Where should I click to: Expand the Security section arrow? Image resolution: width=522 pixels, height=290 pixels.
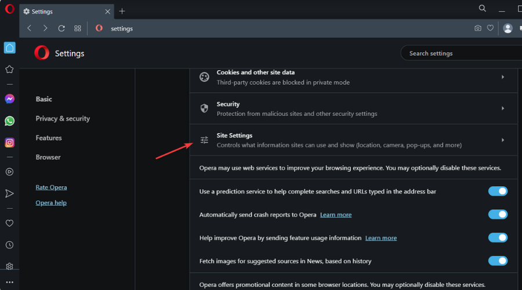(x=503, y=108)
